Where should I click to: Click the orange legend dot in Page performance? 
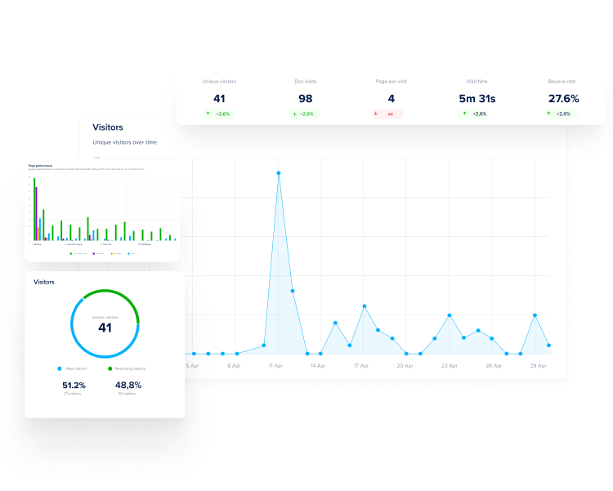pyautogui.click(x=111, y=254)
